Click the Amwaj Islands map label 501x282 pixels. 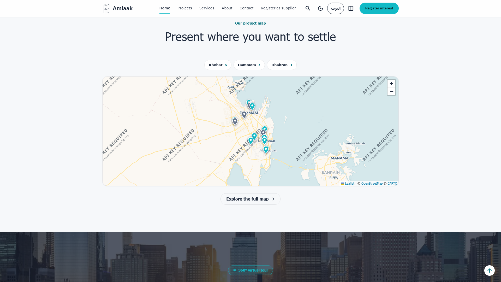pyautogui.click(x=356, y=143)
